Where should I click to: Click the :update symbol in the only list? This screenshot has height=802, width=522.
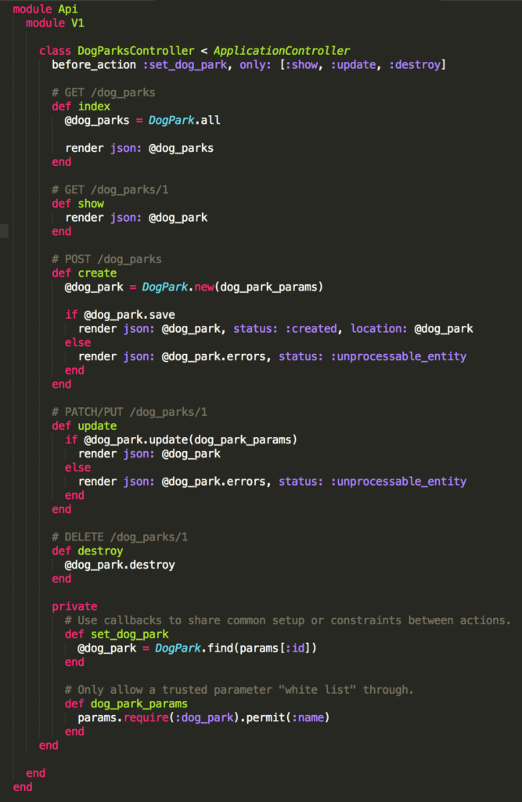(353, 65)
